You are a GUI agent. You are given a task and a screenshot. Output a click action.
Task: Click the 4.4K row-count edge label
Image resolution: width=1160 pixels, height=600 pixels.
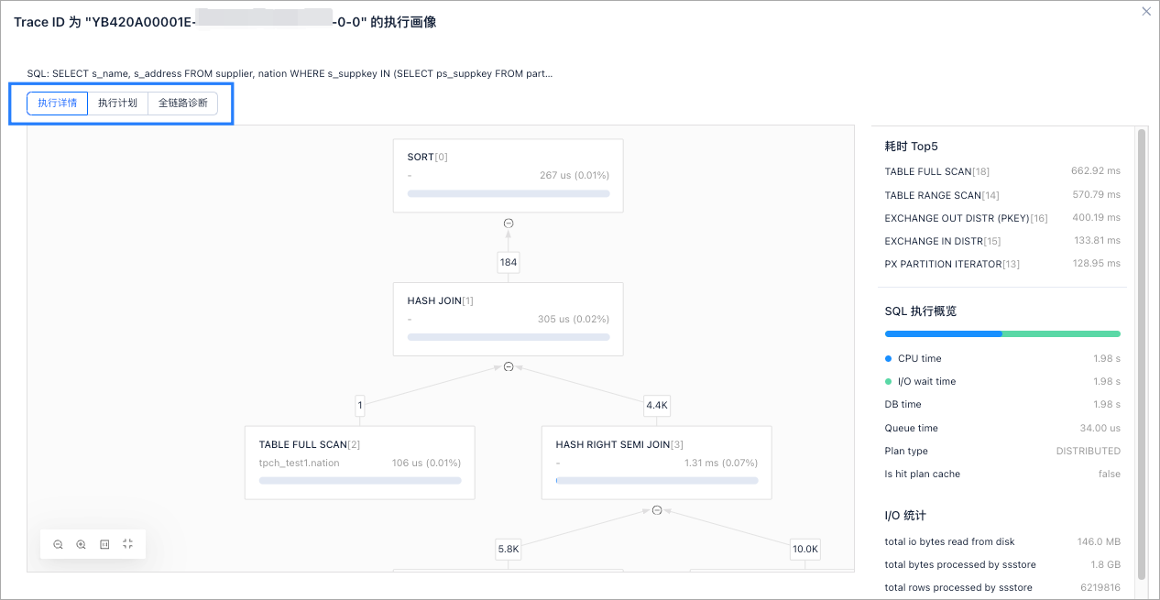tap(657, 405)
